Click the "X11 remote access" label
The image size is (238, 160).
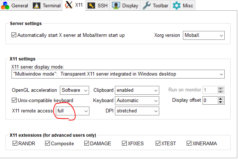coord(32,111)
